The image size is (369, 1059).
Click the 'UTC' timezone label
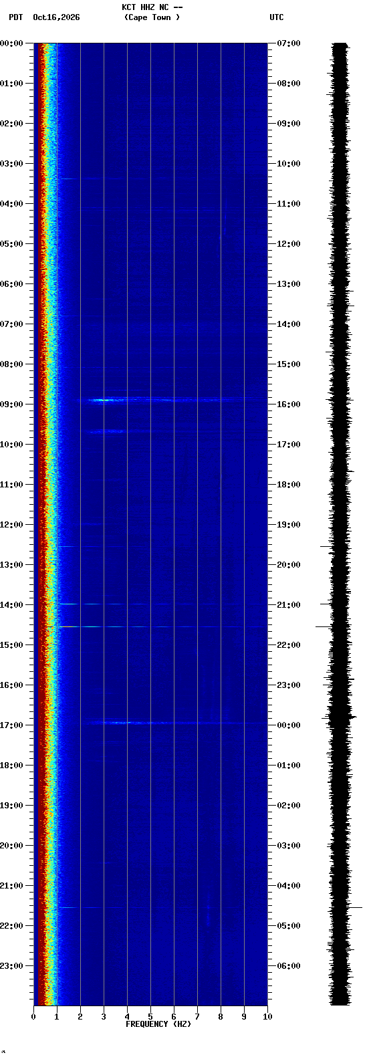[277, 17]
